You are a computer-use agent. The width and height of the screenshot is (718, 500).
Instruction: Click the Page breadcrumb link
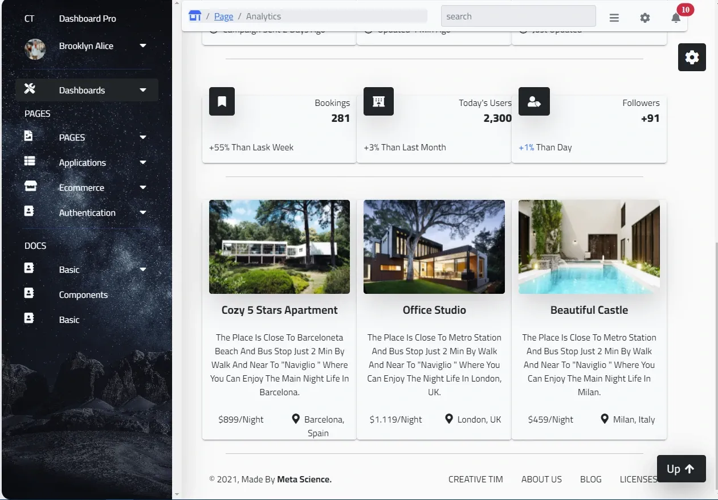224,17
